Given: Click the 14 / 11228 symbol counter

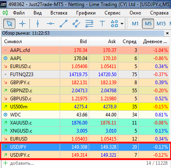Looking at the screenshot, I should point(157,163).
